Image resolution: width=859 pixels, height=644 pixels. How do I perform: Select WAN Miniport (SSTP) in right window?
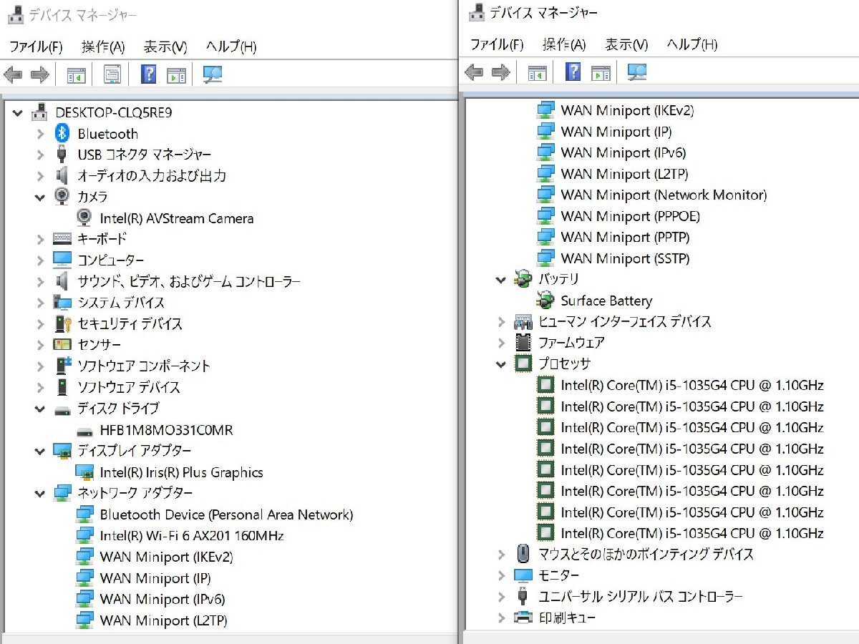click(625, 258)
